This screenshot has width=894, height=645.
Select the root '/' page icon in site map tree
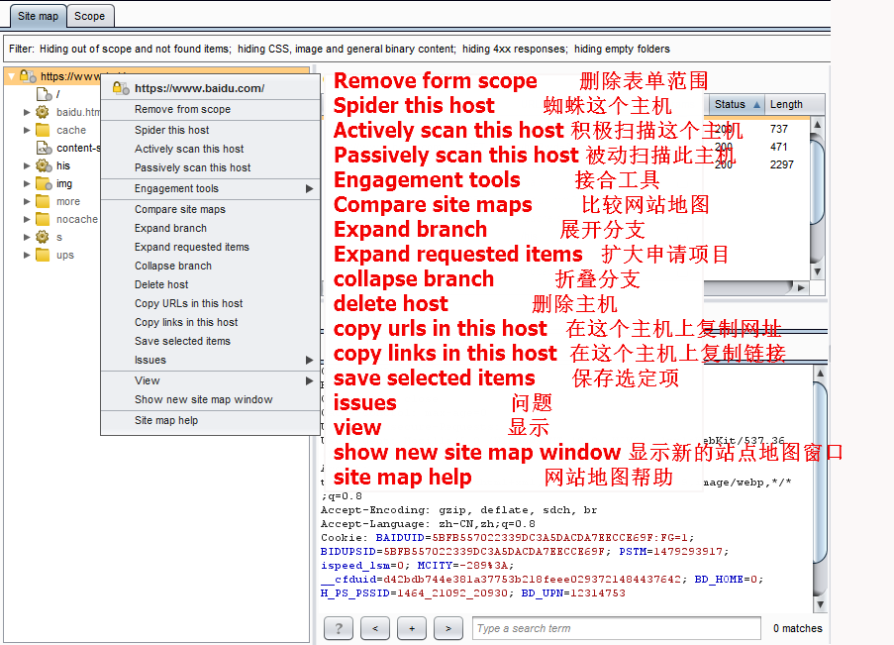pyautogui.click(x=44, y=94)
